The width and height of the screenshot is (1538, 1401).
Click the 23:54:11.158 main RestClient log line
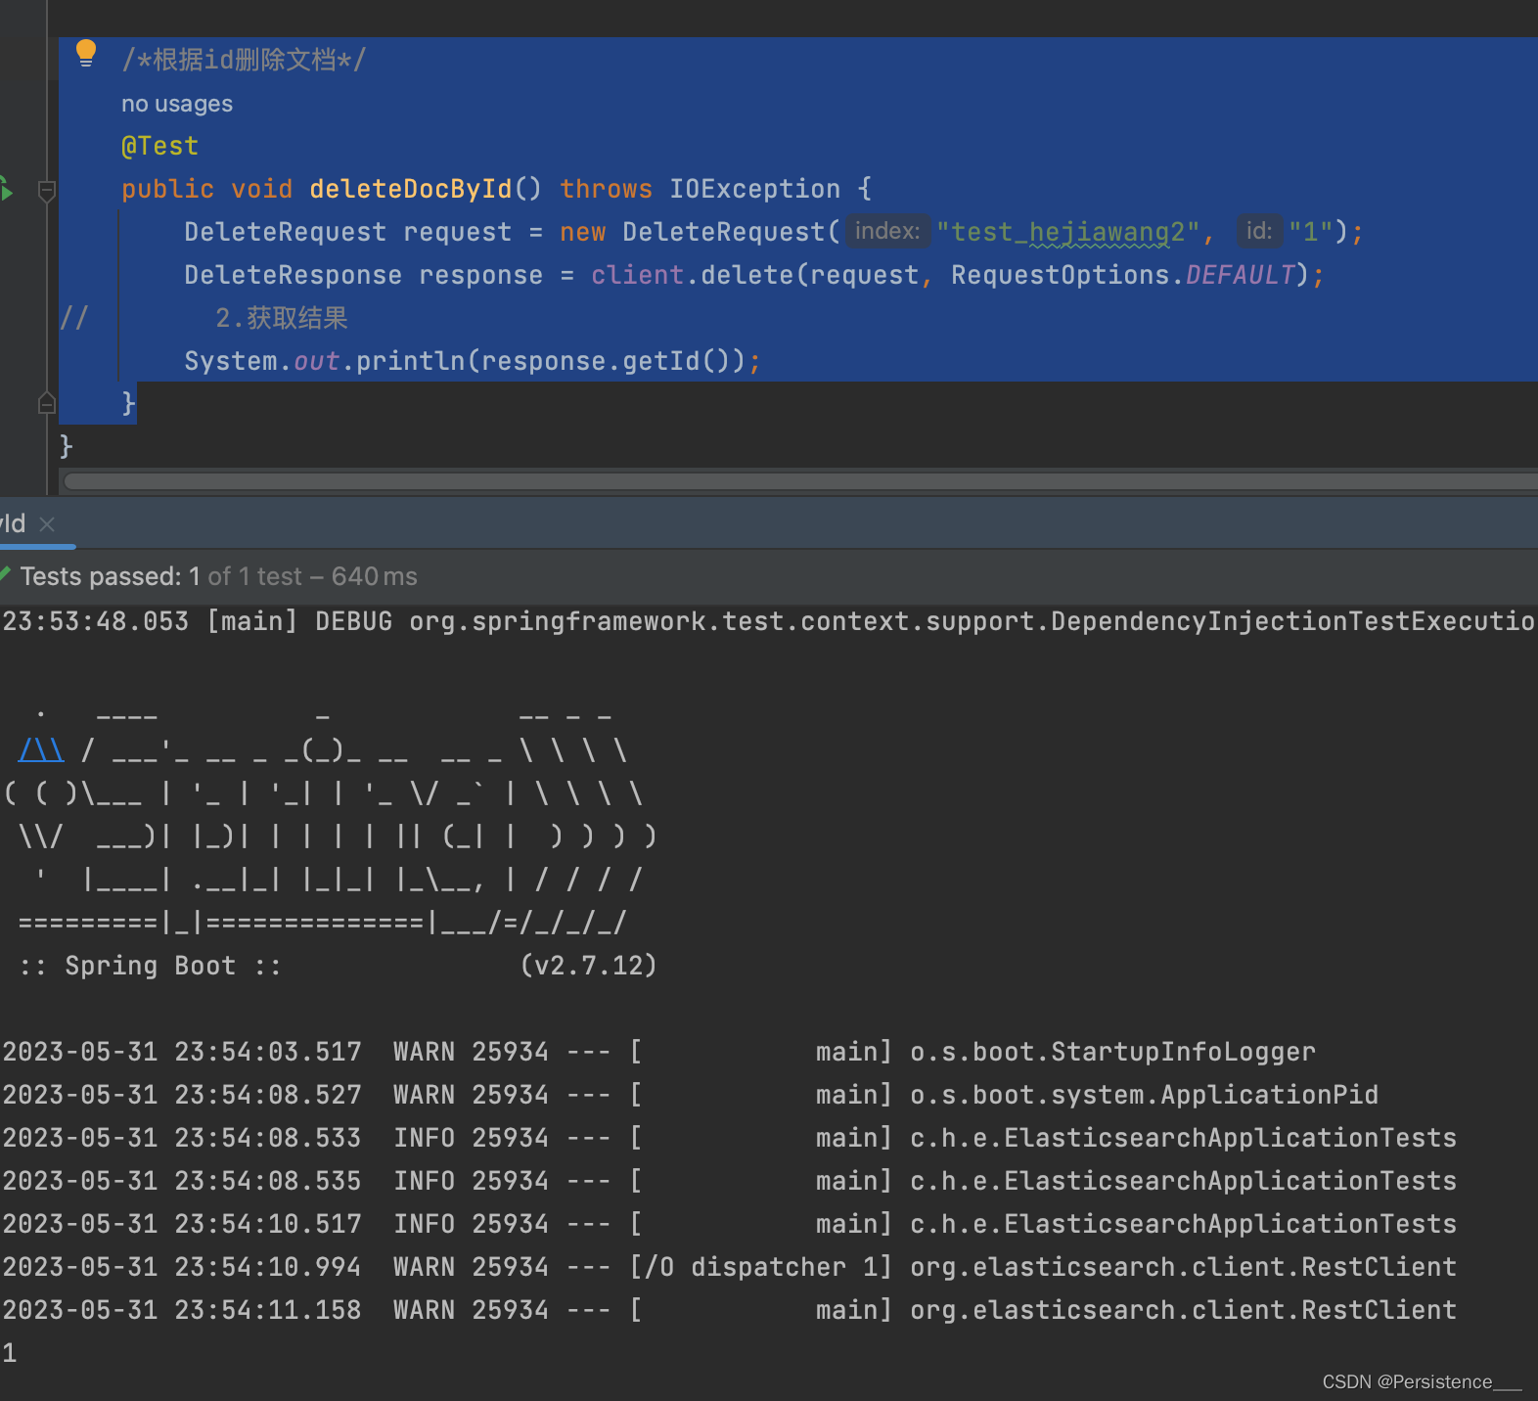click(x=730, y=1310)
